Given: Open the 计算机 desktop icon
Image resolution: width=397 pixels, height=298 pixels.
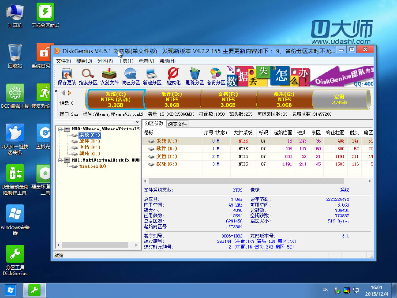Looking at the screenshot, I should click(x=15, y=16).
